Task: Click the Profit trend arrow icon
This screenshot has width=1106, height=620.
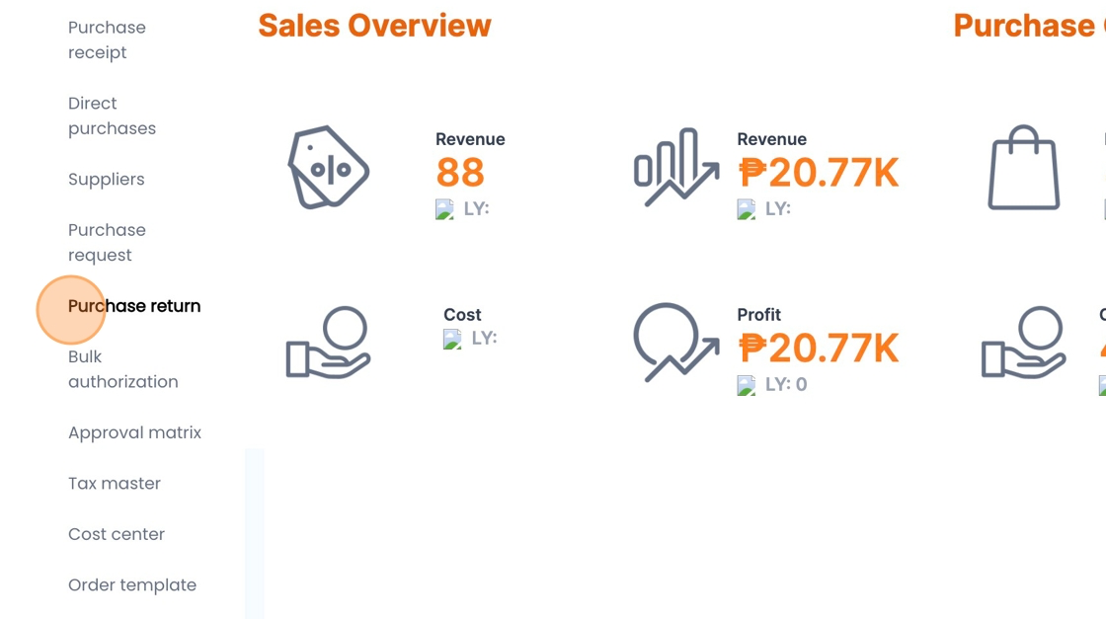Action: [x=675, y=342]
